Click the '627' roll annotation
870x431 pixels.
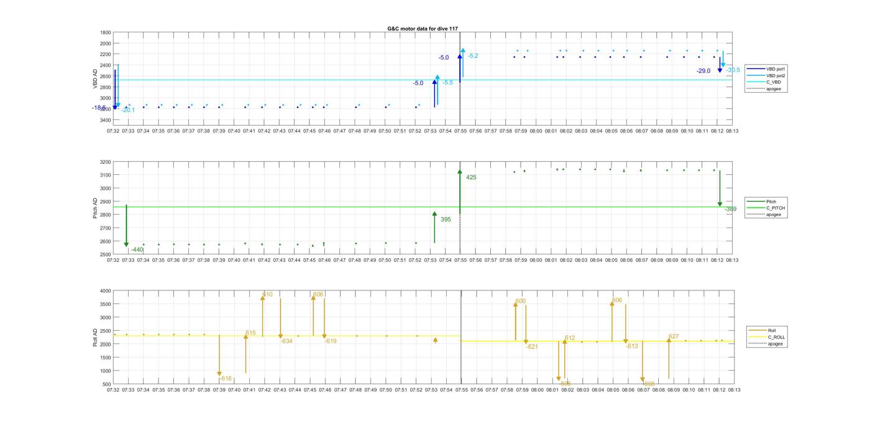coord(674,336)
